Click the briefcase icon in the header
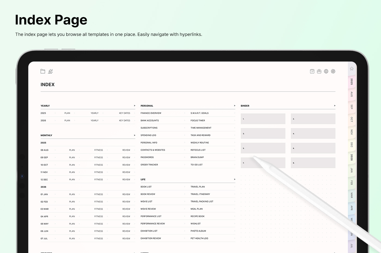The width and height of the screenshot is (381, 253). pos(319,71)
